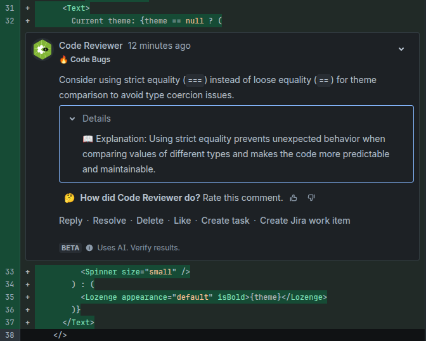Click the info icon next to BETA
The width and height of the screenshot is (426, 341).
point(89,248)
